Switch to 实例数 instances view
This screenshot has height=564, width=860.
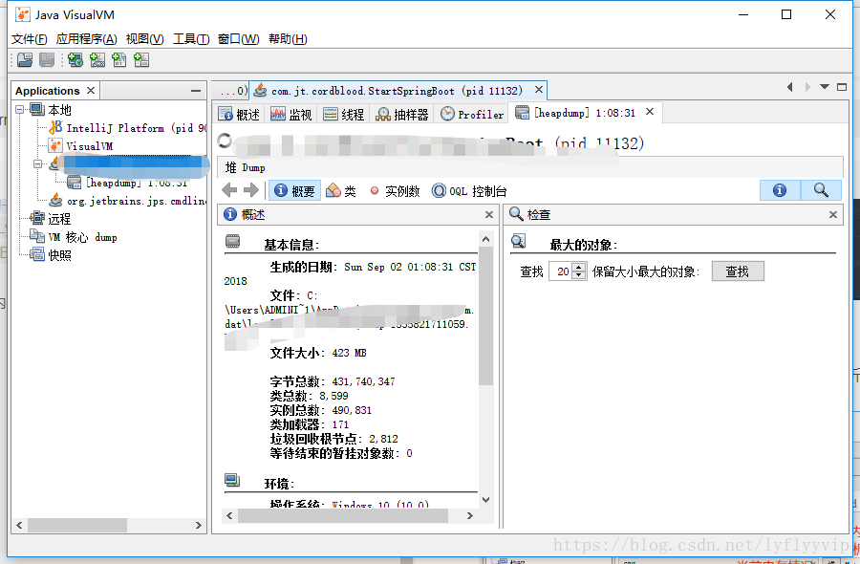(x=395, y=190)
